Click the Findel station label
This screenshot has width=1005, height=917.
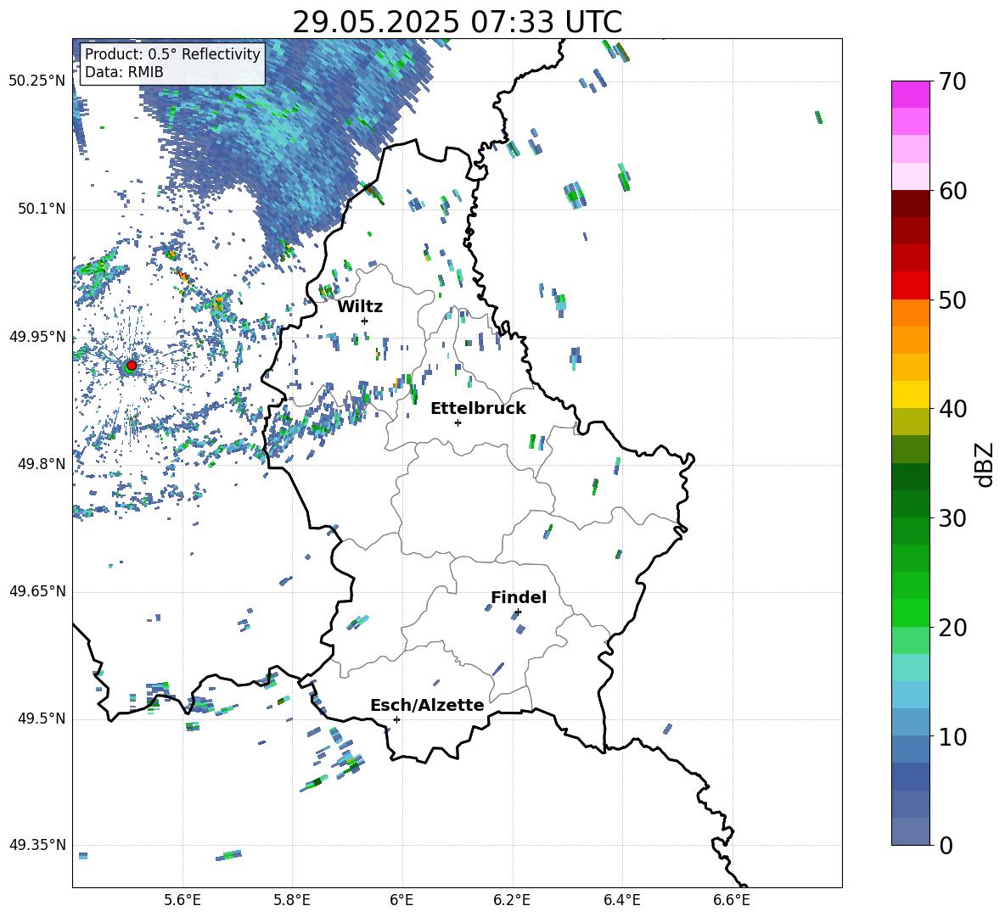coord(519,597)
